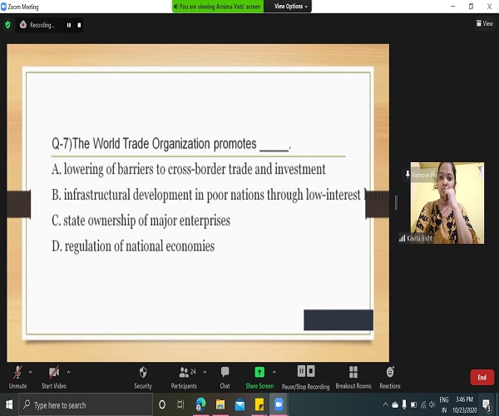The image size is (499, 416).
Task: Click the green Share Screen button
Action: pos(259,378)
